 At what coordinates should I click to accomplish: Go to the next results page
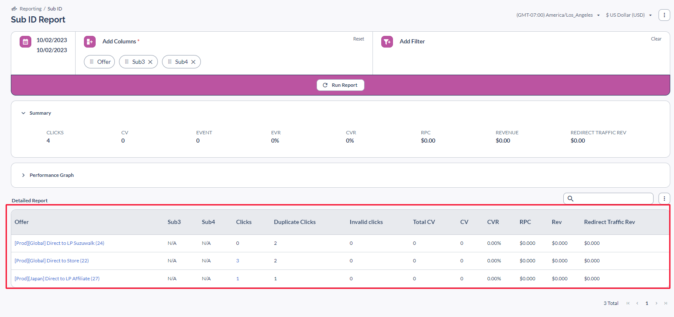click(656, 303)
